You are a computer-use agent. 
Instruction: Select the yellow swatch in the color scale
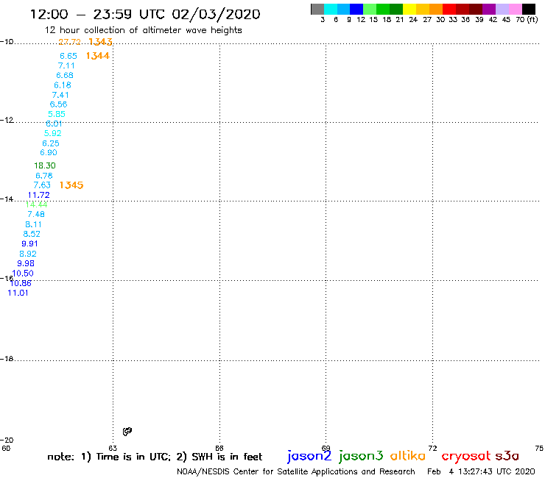pos(409,9)
